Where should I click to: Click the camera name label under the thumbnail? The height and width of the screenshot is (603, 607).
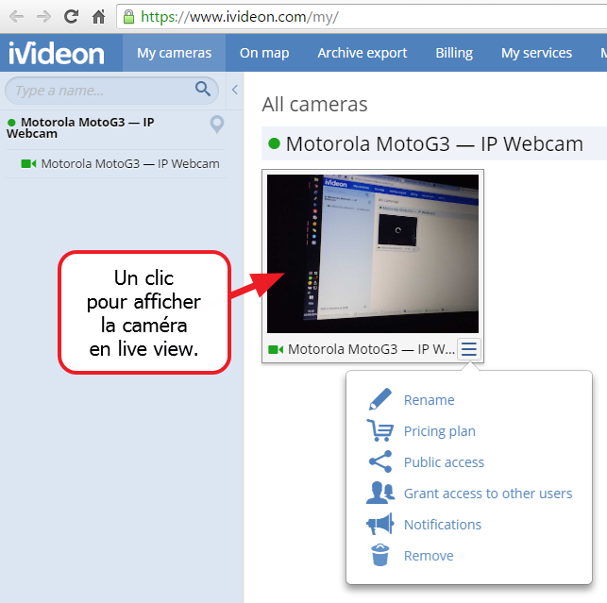click(x=371, y=349)
